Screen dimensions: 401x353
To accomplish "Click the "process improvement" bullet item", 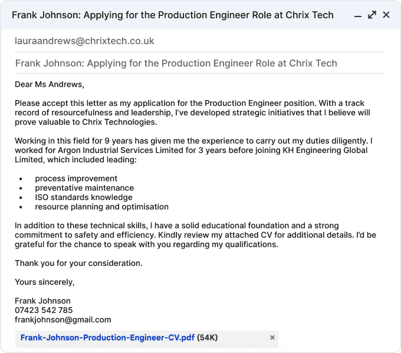I will pos(76,178).
